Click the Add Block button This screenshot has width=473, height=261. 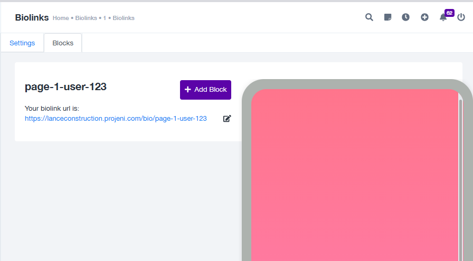tap(205, 90)
